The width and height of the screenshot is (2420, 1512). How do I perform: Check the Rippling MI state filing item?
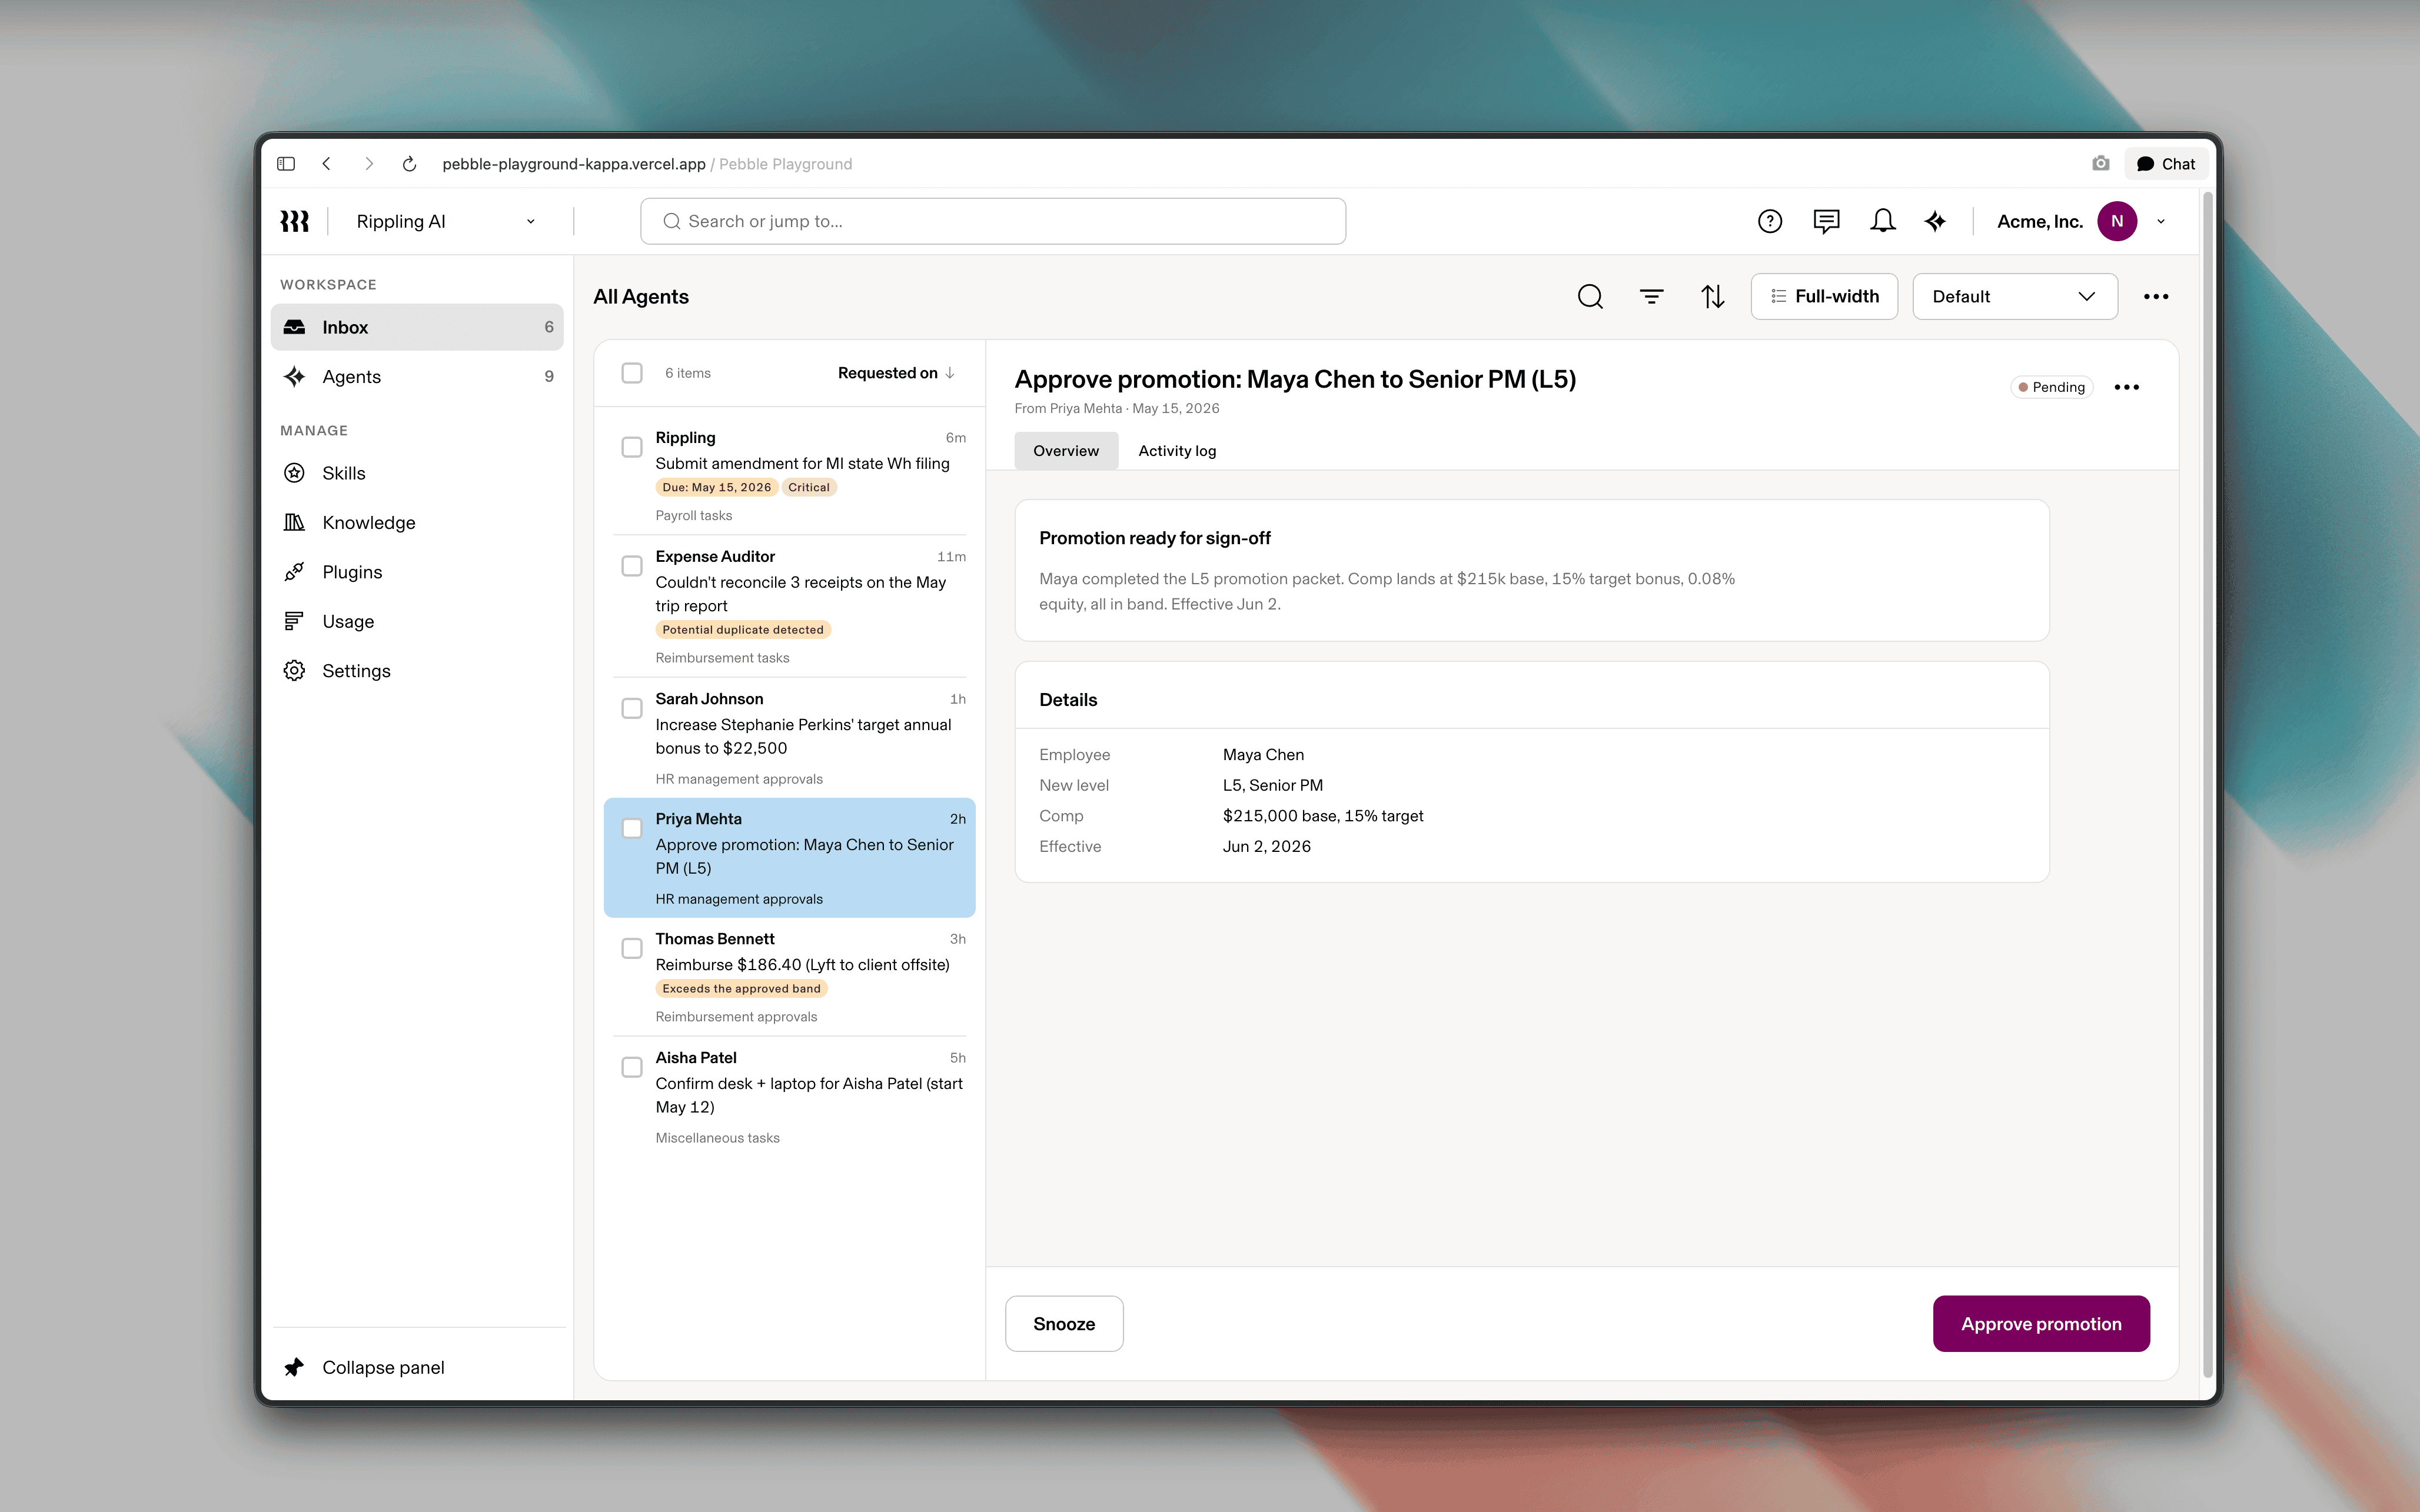point(632,447)
